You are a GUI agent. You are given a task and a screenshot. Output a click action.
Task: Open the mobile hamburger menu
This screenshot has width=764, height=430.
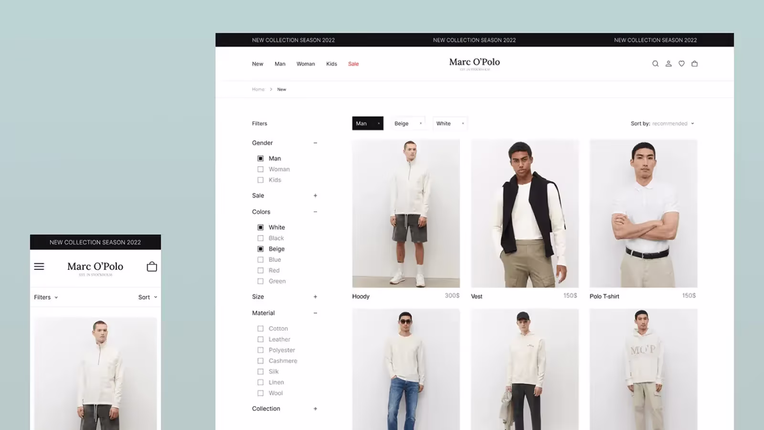[39, 267]
